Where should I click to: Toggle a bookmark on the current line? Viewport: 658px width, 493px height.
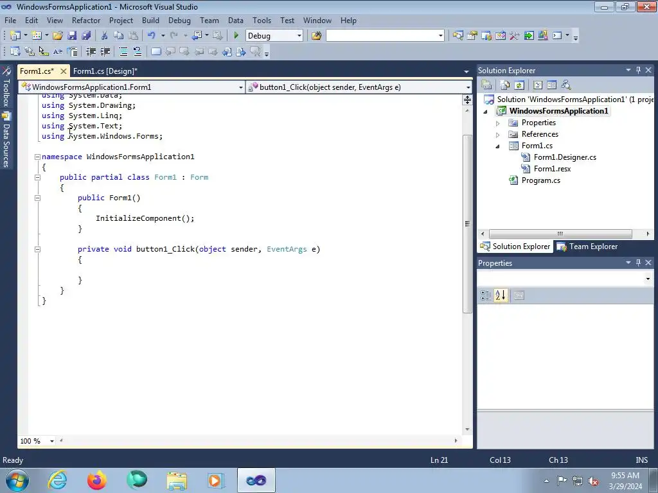click(x=156, y=51)
